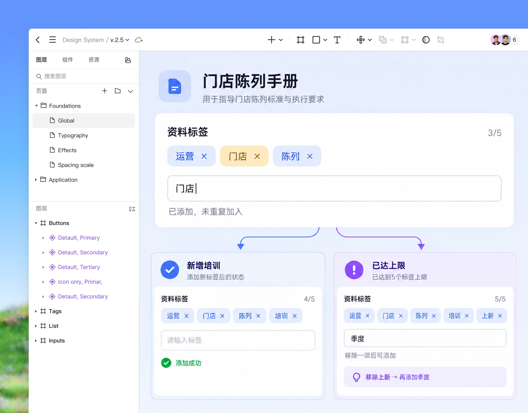Select the component tool icon
The width and height of the screenshot is (528, 413).
pyautogui.click(x=361, y=40)
